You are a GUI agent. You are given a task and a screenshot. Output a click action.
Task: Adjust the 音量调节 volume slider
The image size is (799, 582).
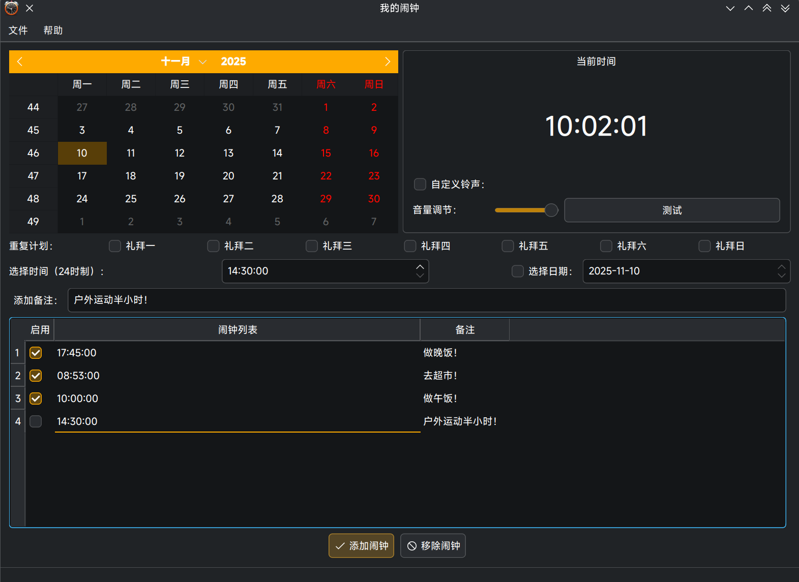[526, 210]
